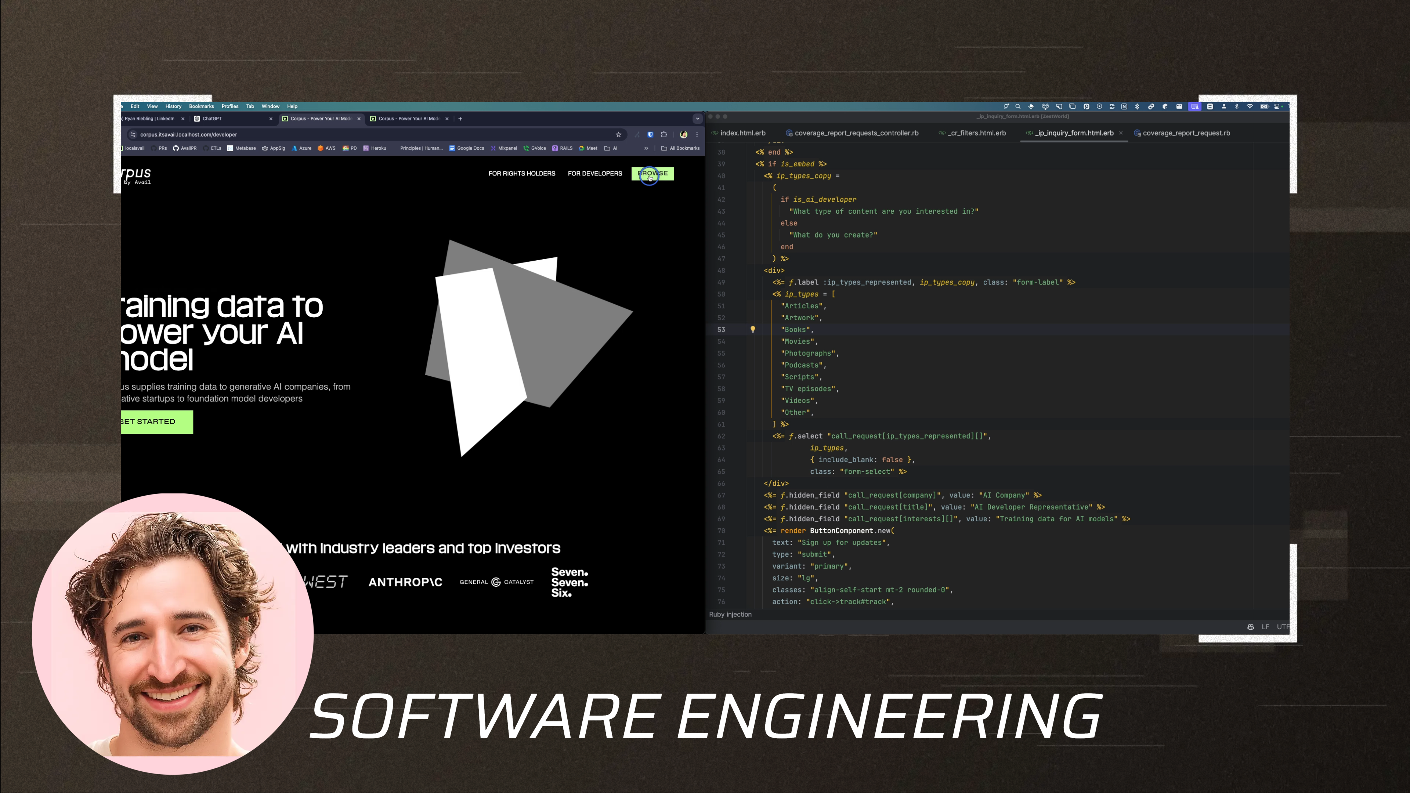Open Control Center in the macOS menu bar

point(1277,107)
